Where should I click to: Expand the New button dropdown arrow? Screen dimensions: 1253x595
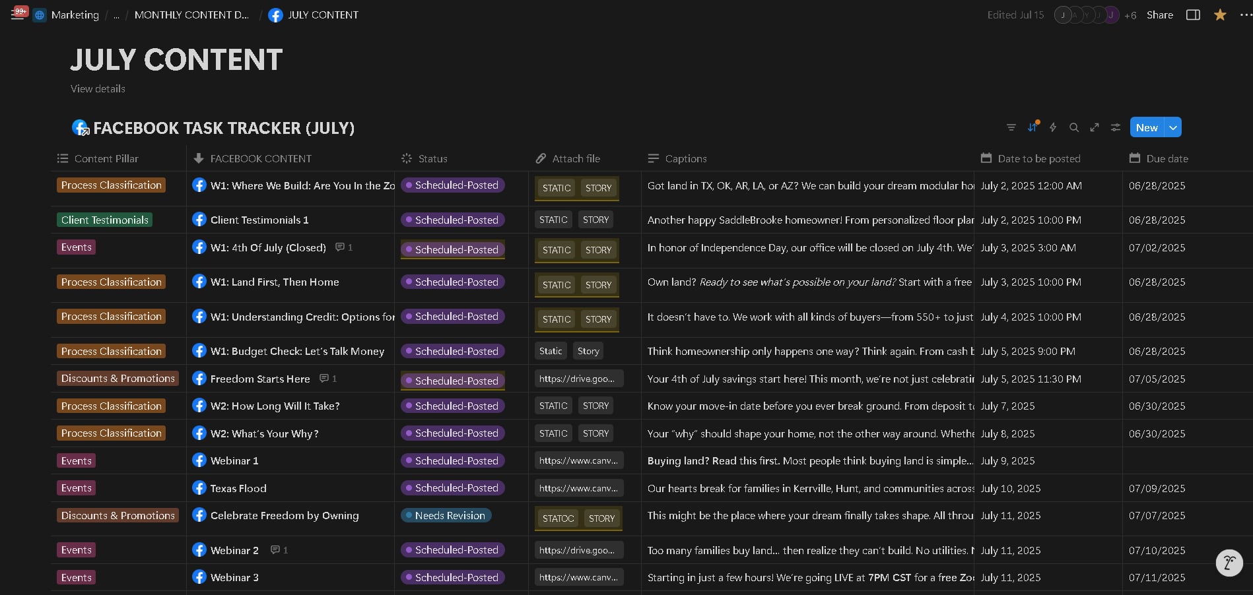point(1173,127)
